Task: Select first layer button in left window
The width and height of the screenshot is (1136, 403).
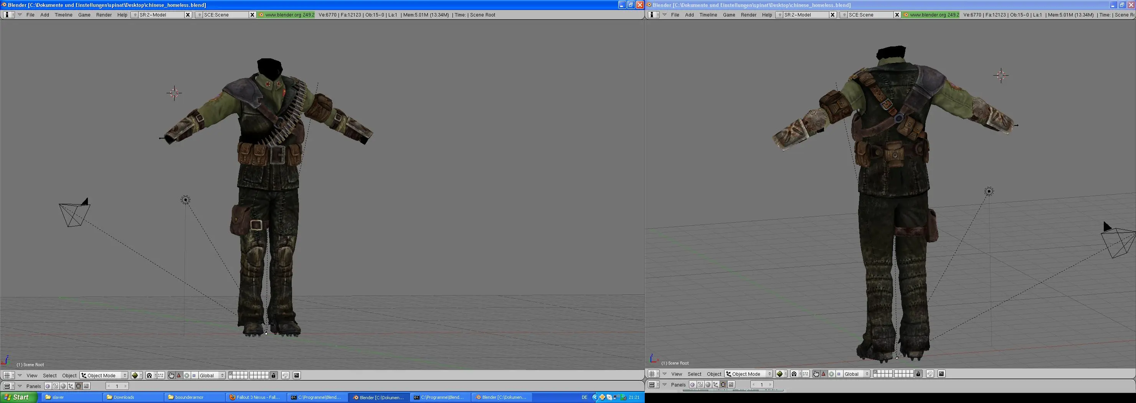Action: pos(231,373)
